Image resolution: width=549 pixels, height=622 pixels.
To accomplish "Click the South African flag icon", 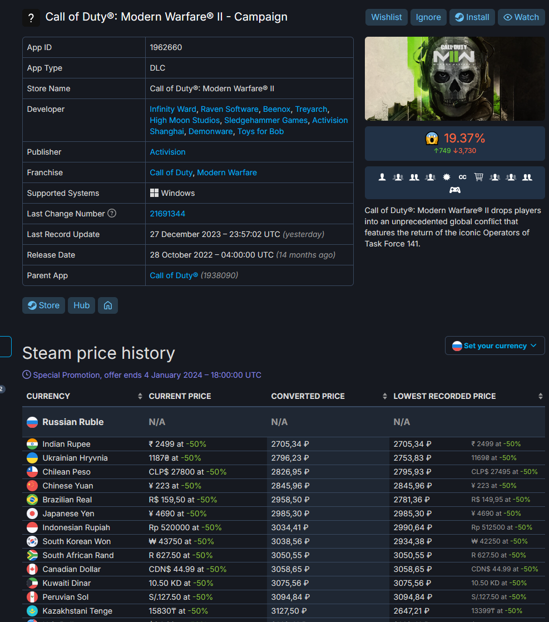I will pos(32,555).
